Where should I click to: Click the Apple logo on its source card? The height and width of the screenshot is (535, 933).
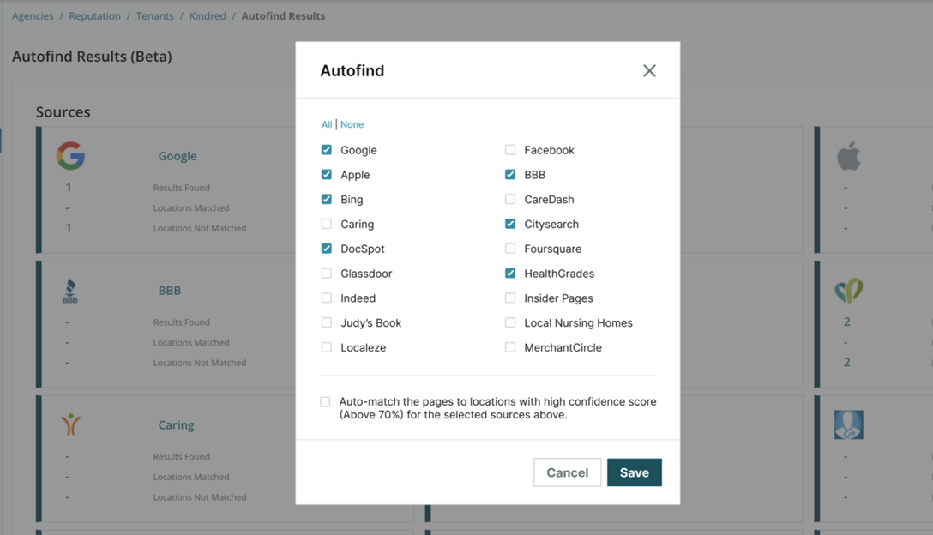(x=848, y=155)
